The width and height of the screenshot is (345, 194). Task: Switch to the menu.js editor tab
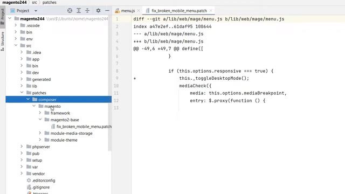[x=128, y=11]
